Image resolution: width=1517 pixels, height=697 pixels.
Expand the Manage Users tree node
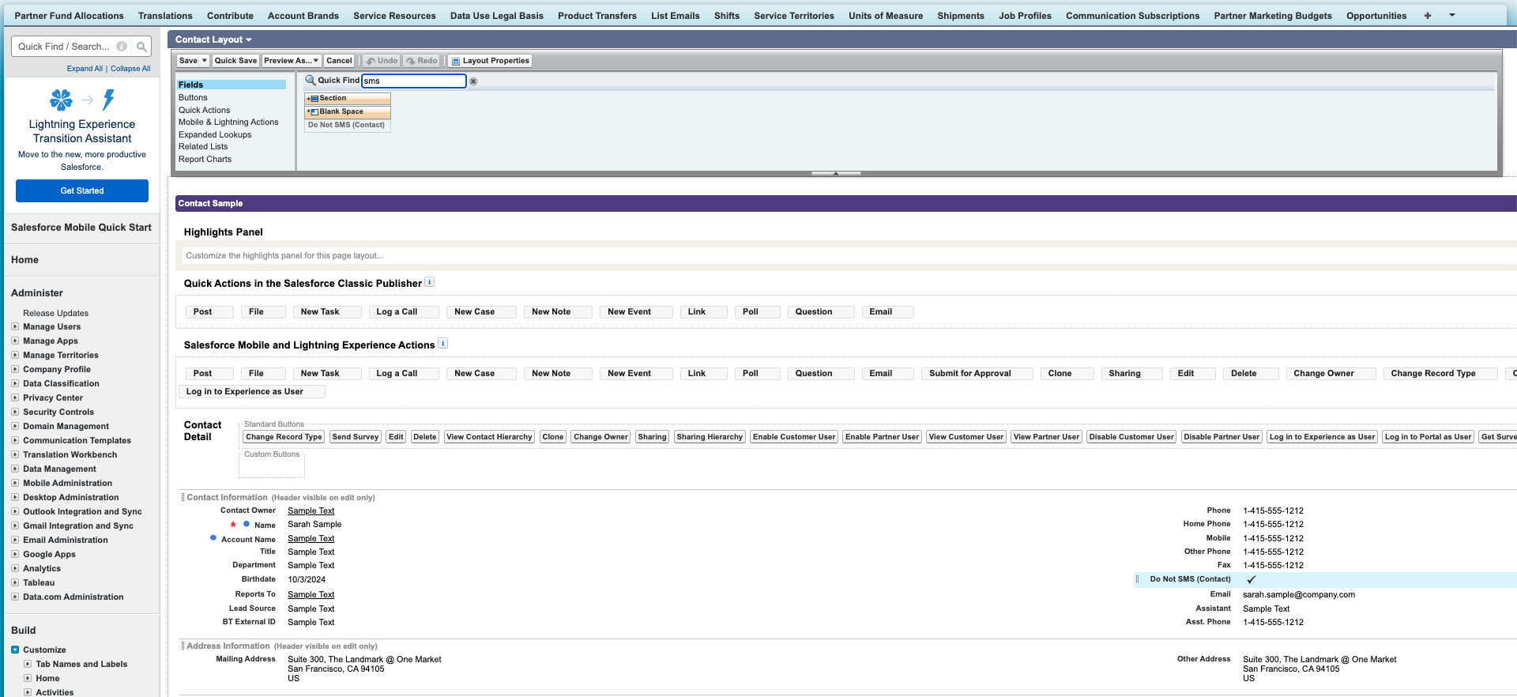pos(15,326)
